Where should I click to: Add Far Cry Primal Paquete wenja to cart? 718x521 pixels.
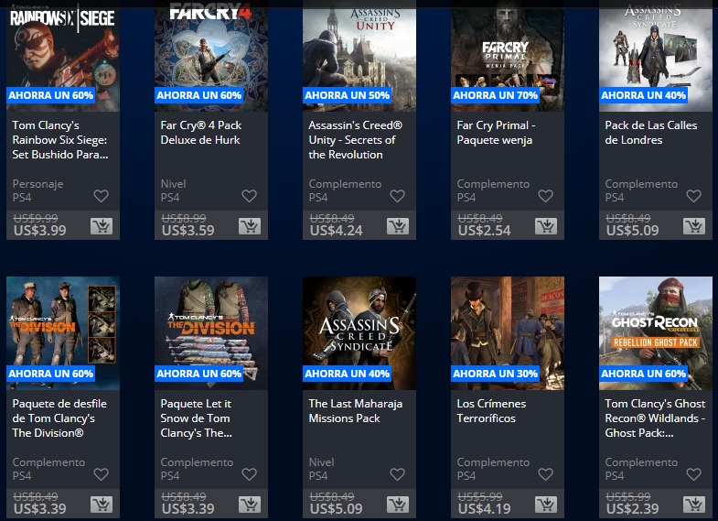point(546,226)
